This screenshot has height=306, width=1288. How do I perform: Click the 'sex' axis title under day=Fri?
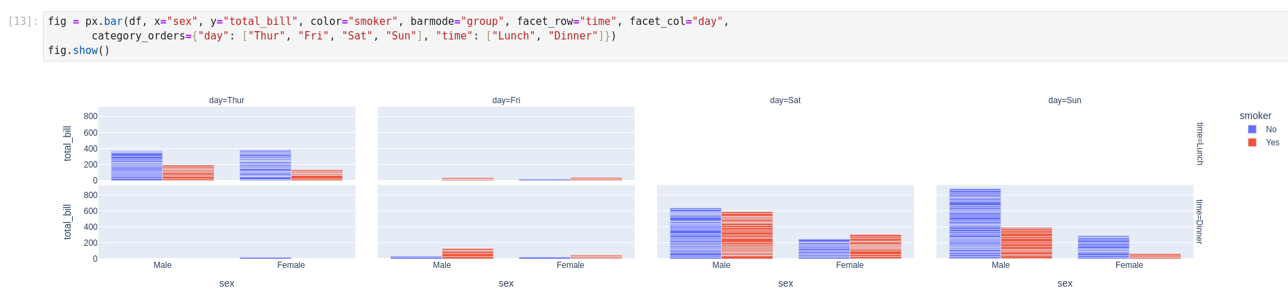coord(506,283)
